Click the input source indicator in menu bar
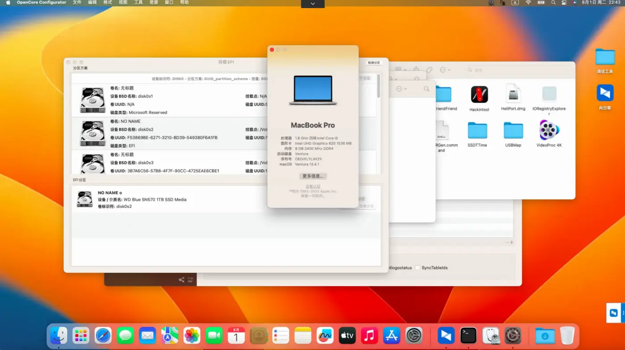The image size is (625, 350). click(x=515, y=3)
